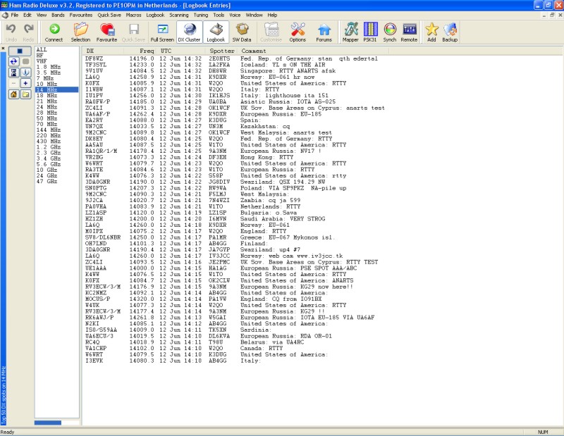Select the HZ1ZH Saudi Arabia spot
The image size is (564, 436).
click(205, 219)
